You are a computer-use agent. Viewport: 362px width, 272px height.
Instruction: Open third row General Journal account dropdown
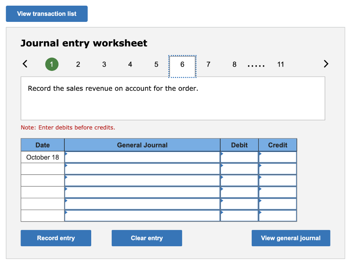pyautogui.click(x=142, y=181)
